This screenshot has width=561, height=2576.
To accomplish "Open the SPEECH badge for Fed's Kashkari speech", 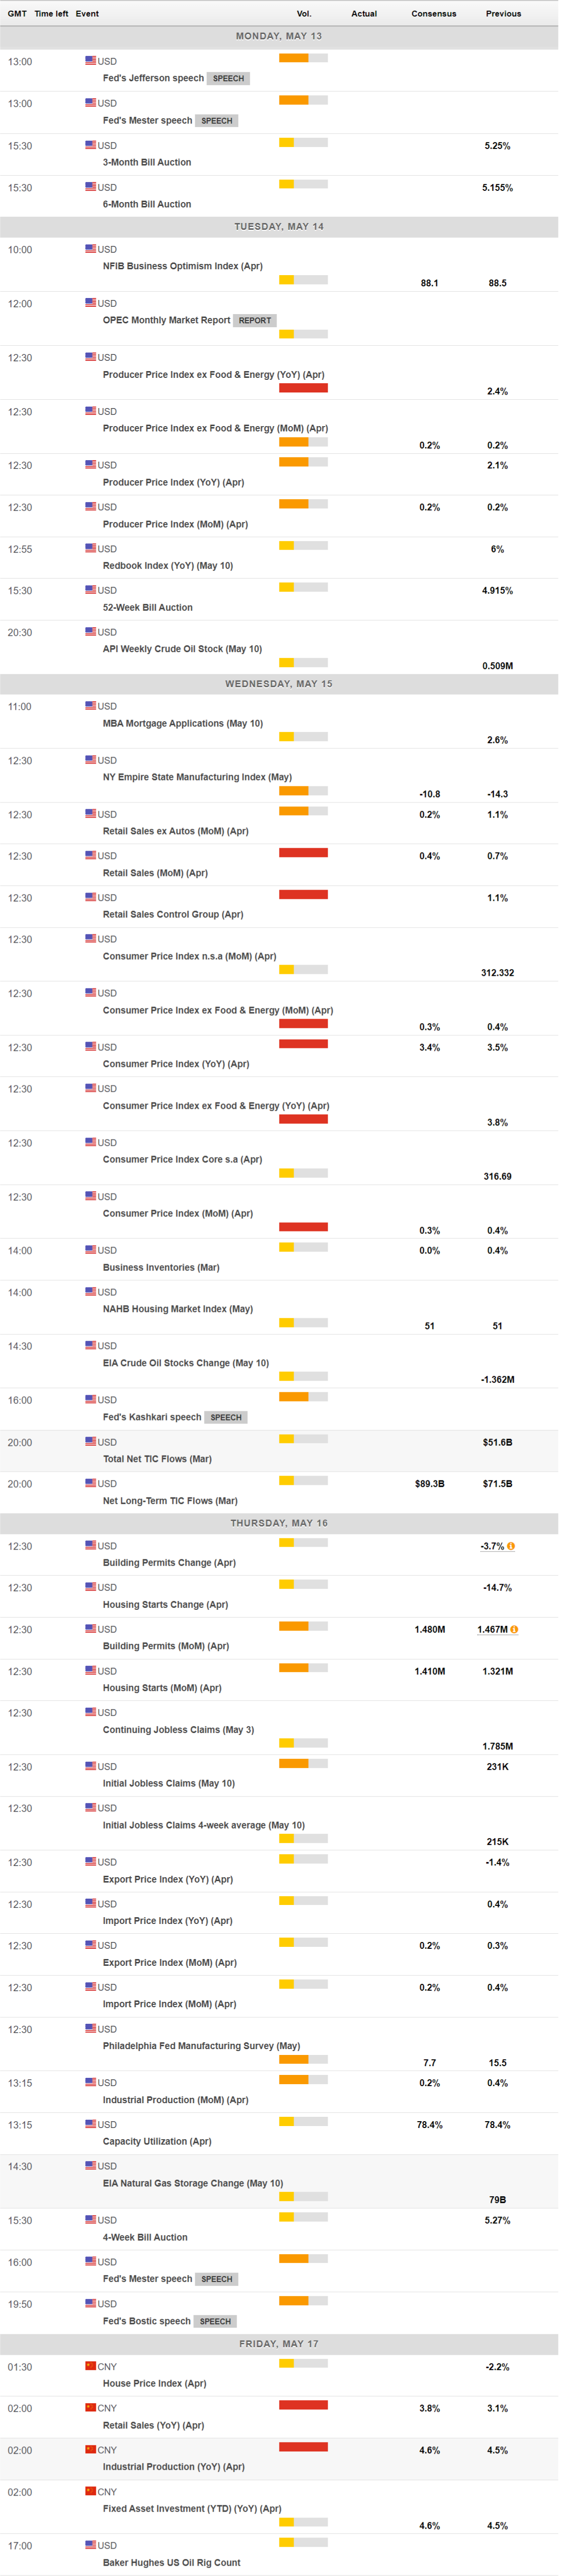I will (226, 1417).
